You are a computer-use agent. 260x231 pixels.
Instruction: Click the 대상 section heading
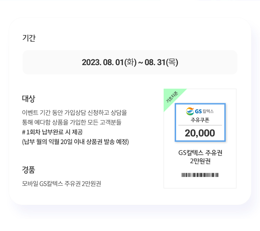28,99
